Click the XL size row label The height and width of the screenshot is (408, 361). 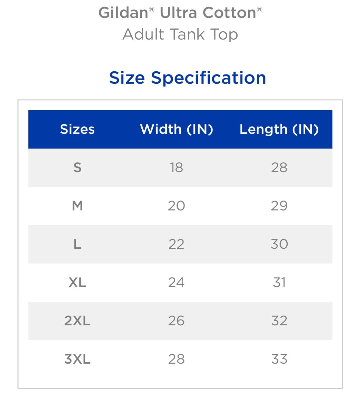pos(78,283)
